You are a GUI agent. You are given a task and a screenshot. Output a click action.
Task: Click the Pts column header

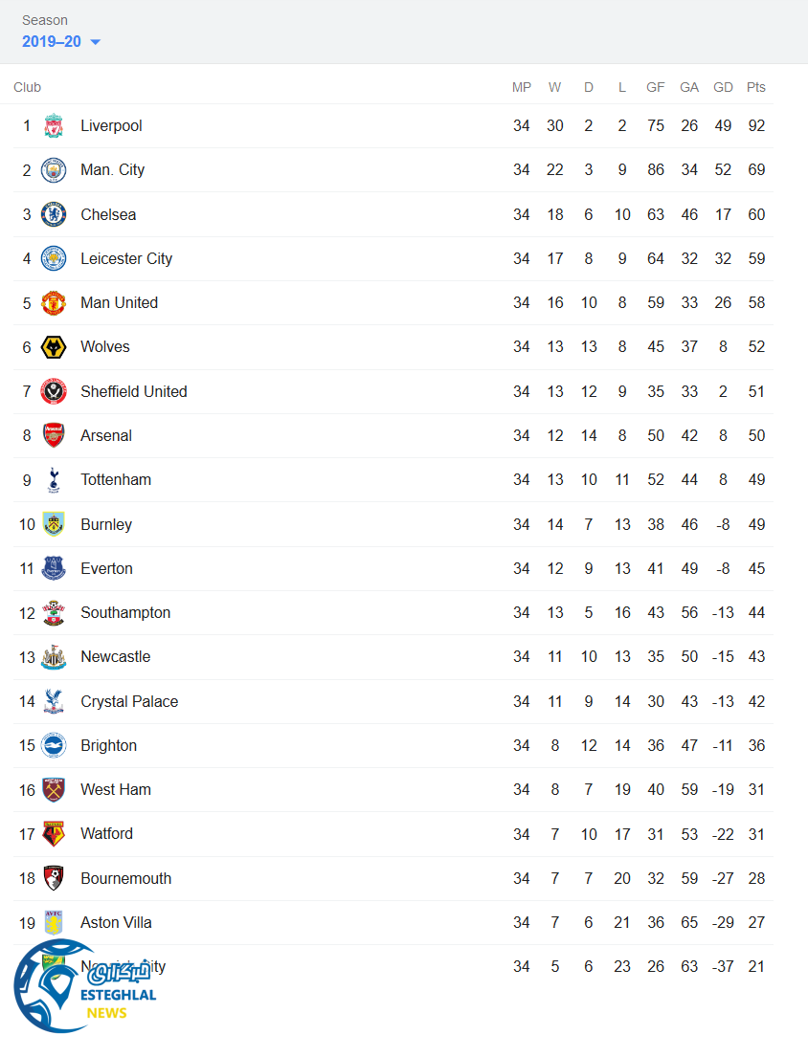pyautogui.click(x=756, y=87)
